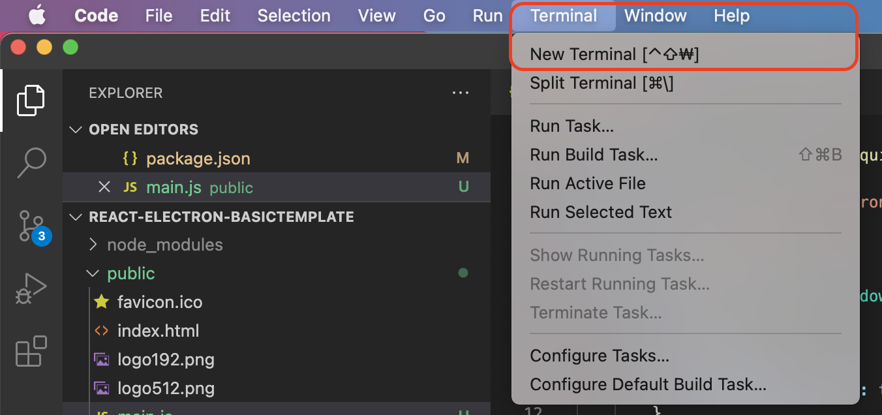
Task: Select Run Task... menu entry
Action: coord(685,126)
